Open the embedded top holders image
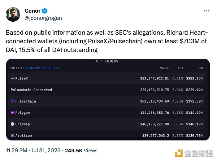217x161 pixels. pos(108,100)
